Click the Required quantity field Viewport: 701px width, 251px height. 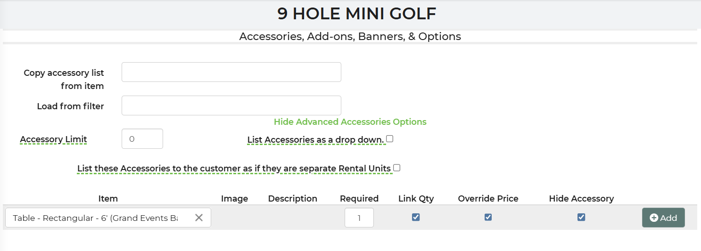(359, 218)
